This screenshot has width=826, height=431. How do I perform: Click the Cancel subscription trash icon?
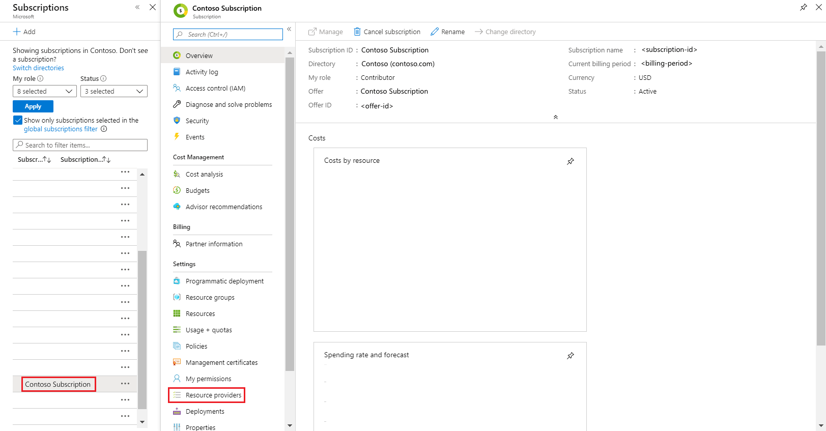pos(357,32)
